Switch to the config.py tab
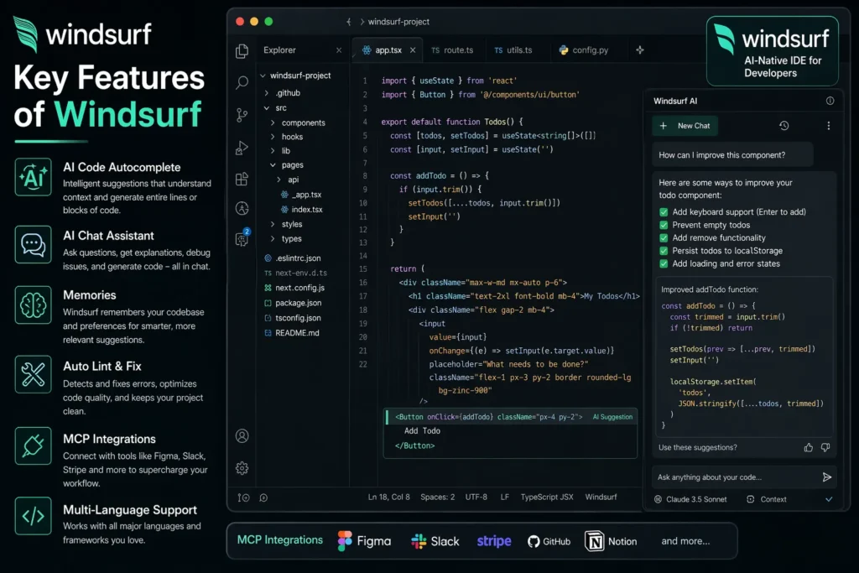 584,49
